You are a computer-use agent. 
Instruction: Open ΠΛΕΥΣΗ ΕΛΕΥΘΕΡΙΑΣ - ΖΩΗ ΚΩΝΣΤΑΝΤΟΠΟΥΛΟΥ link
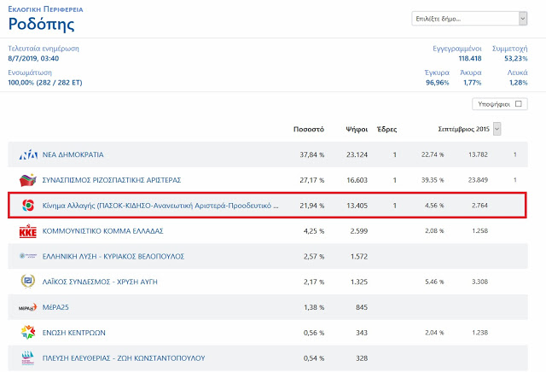pos(124,358)
